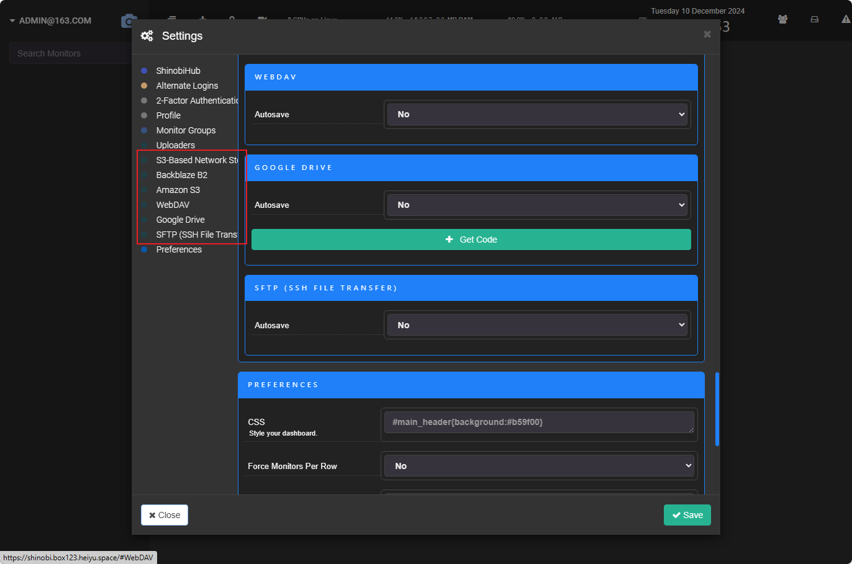Click the camera icon beside the account name
This screenshot has height=564, width=852.
[x=128, y=20]
